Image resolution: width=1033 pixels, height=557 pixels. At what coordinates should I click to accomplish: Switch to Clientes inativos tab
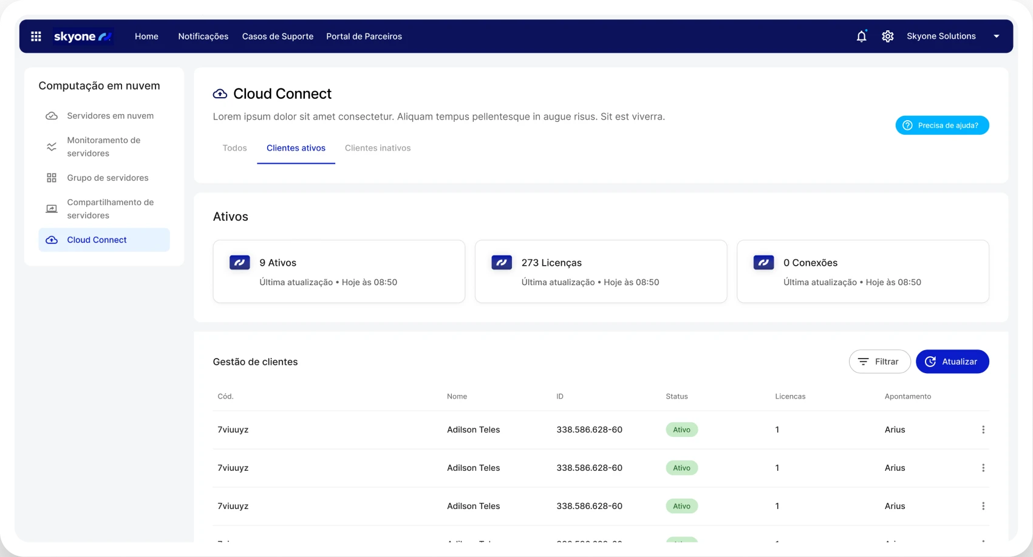tap(378, 148)
